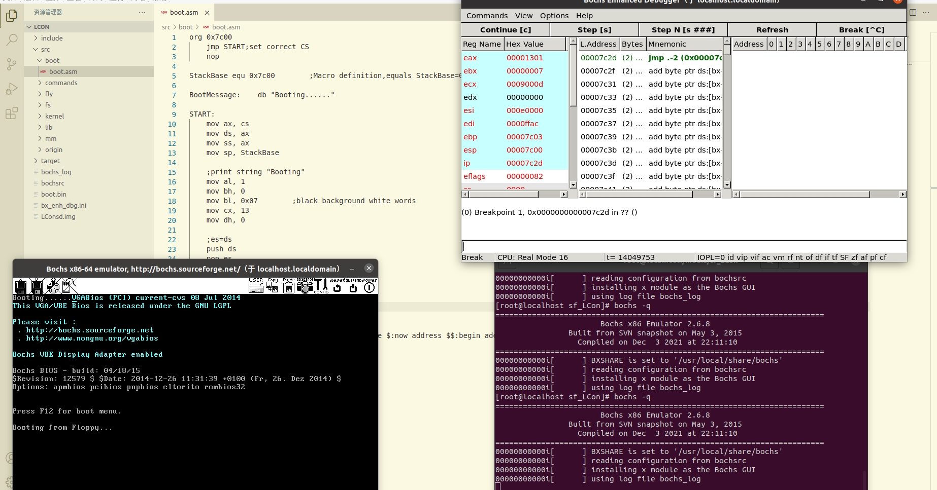Click register list horizontal scrollbar
Screen dimensions: 937x490
point(514,194)
